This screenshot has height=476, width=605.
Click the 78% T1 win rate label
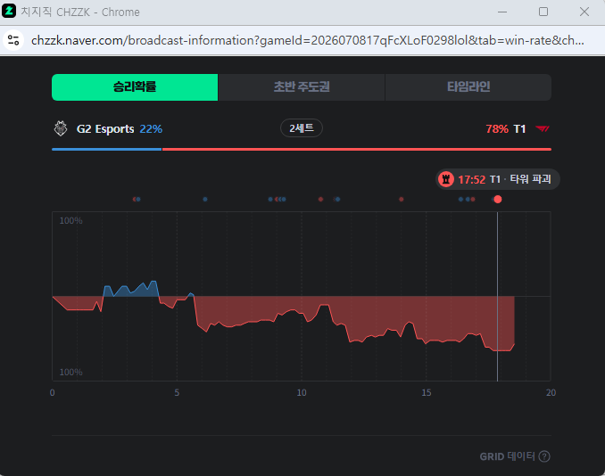pyautogui.click(x=505, y=128)
